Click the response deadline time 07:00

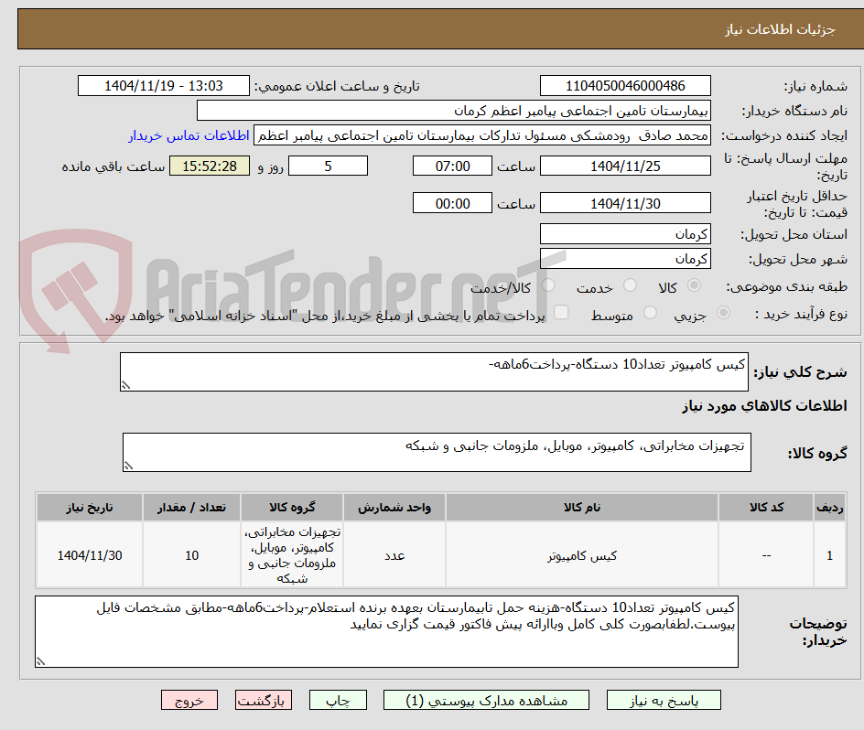click(452, 166)
